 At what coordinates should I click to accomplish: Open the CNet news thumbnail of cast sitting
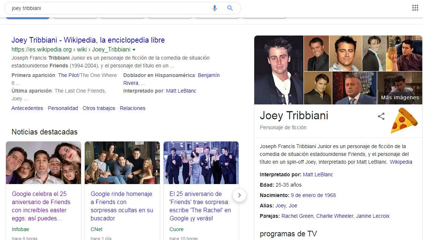point(122,163)
